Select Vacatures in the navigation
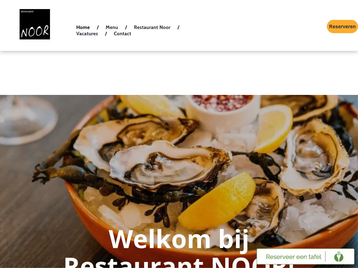 point(87,34)
